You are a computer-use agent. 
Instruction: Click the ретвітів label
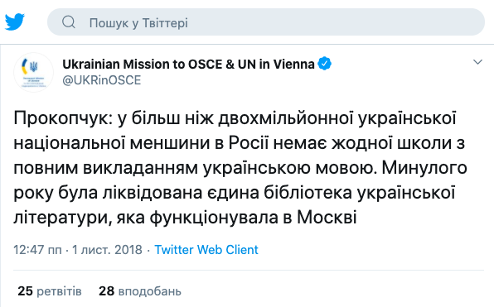pos(59,291)
